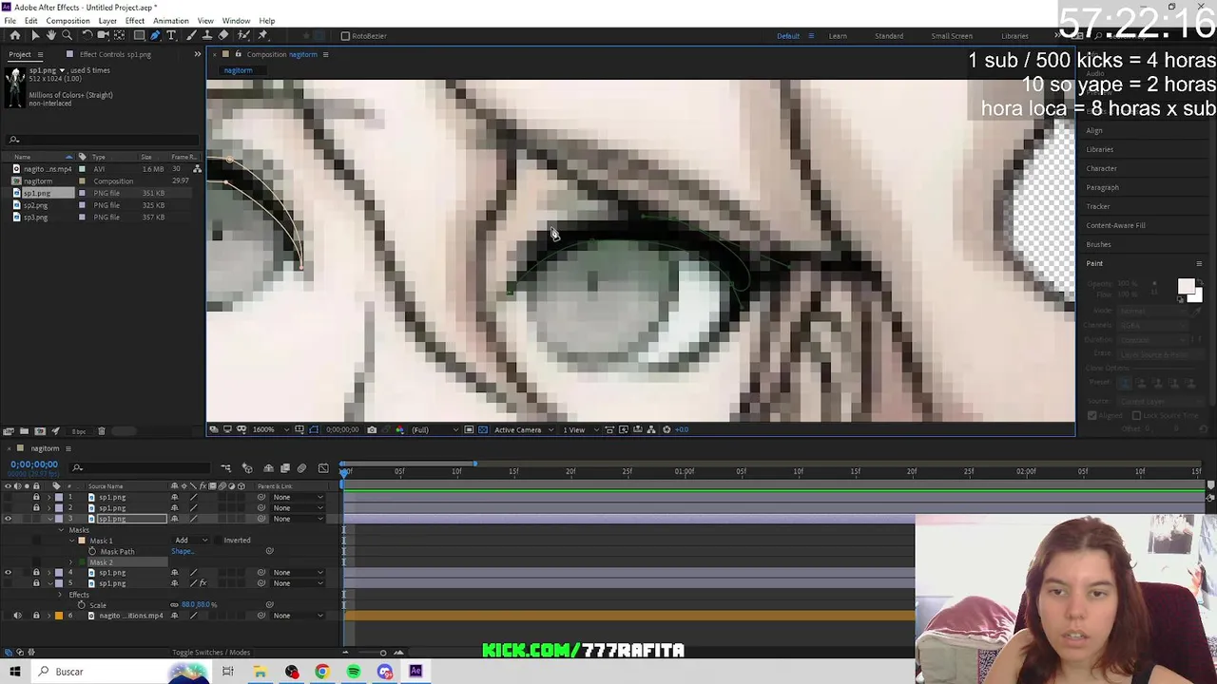Click the Shape... link for Mask Path
This screenshot has width=1217, height=684.
coord(183,551)
